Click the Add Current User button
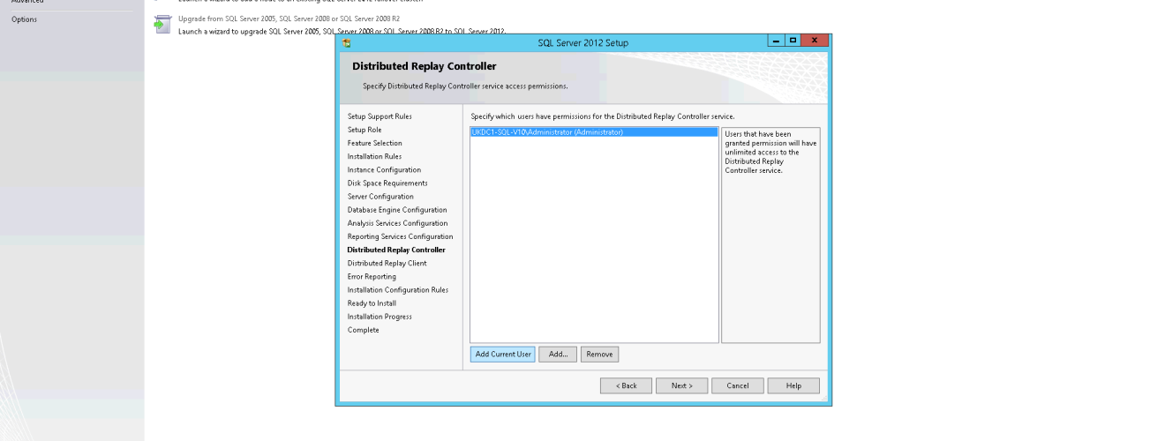The width and height of the screenshot is (1165, 441). point(503,354)
